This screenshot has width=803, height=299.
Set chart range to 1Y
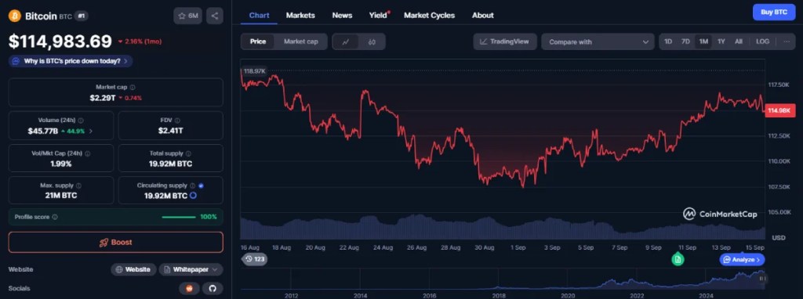(721, 41)
